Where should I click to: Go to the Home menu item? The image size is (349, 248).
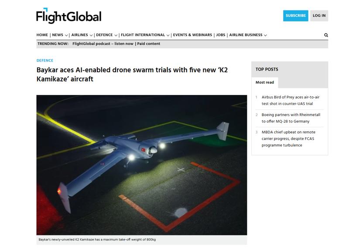[42, 35]
